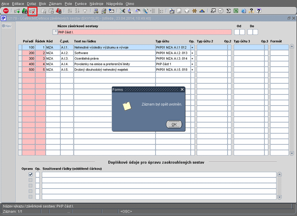This screenshot has height=216, width=297.
Task: Click the first Od date box
Action: (x=237, y=32)
